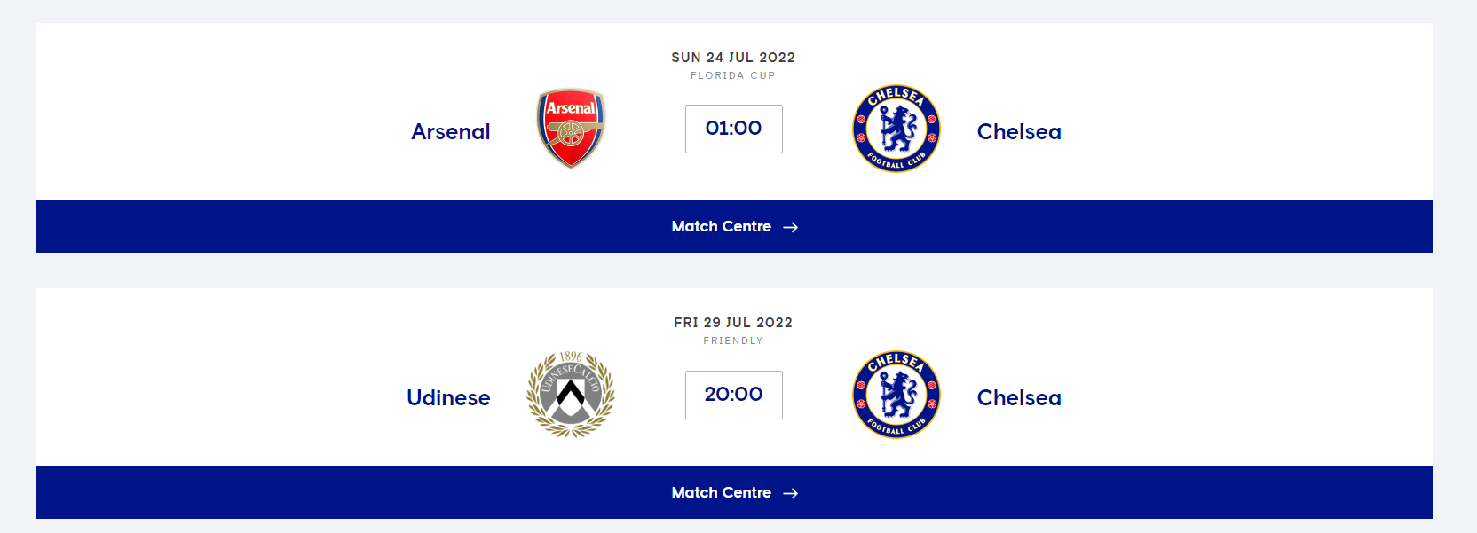This screenshot has width=1477, height=533.
Task: Click the FLORIDA CUP competition label
Action: click(733, 76)
